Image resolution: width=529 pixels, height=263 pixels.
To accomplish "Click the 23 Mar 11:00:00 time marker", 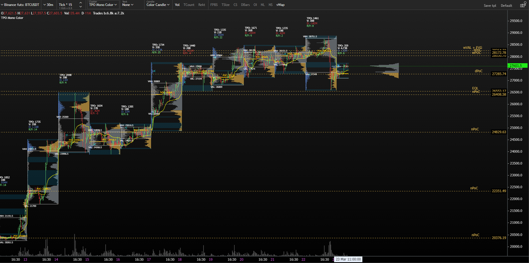I will coord(349,259).
